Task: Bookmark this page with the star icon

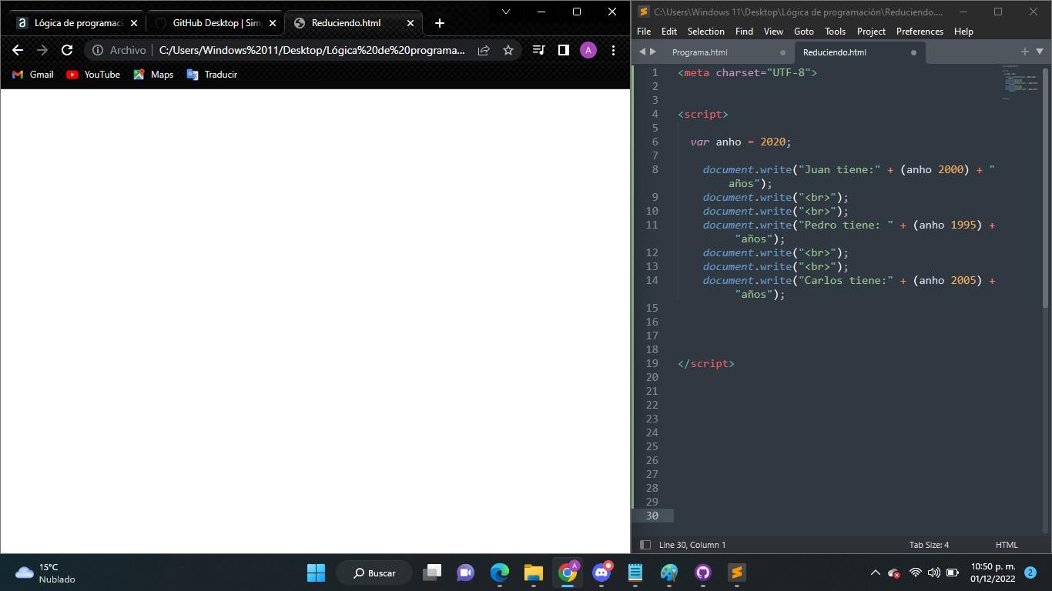Action: pos(507,50)
